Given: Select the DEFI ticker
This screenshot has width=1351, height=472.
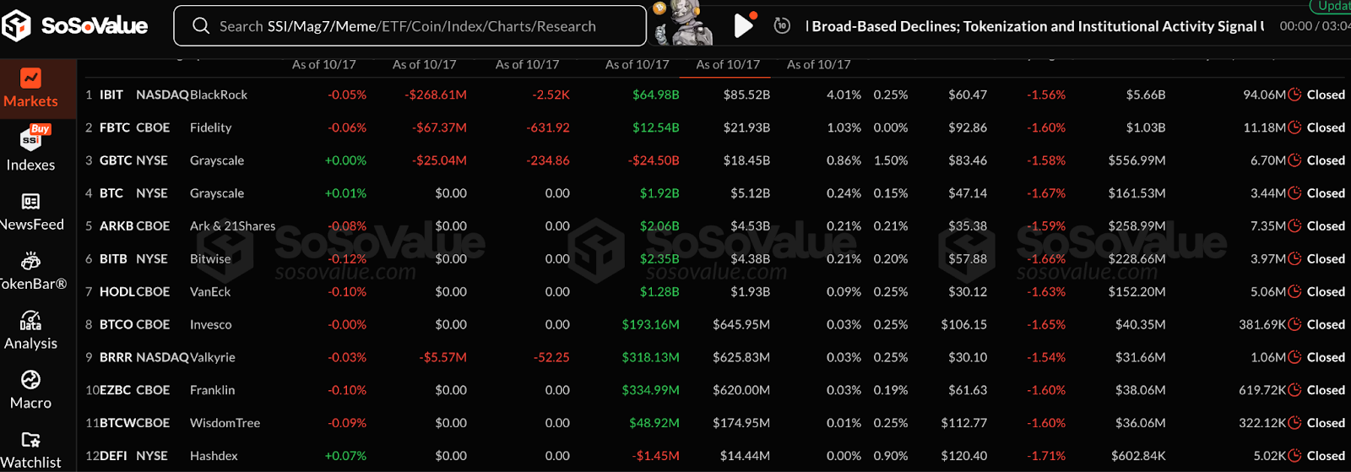Looking at the screenshot, I should tap(113, 456).
